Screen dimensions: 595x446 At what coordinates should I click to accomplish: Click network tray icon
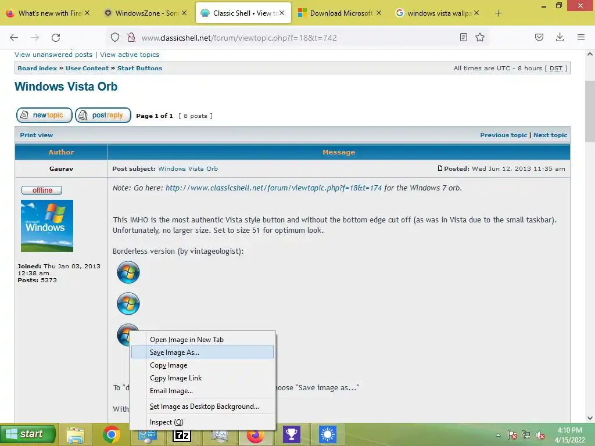pos(526,434)
